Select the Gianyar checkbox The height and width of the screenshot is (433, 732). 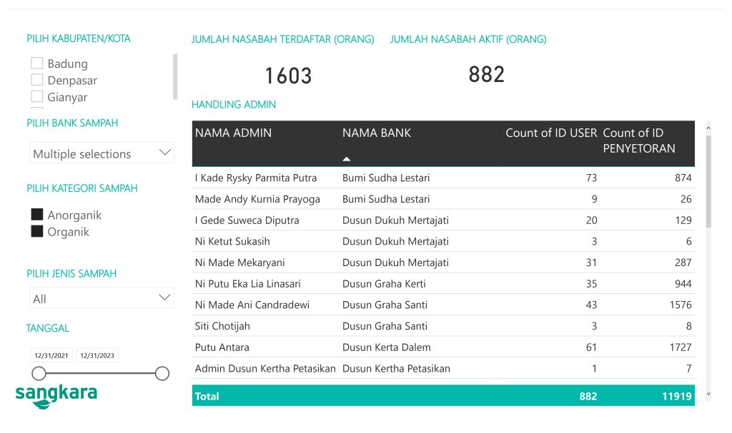pyautogui.click(x=36, y=97)
